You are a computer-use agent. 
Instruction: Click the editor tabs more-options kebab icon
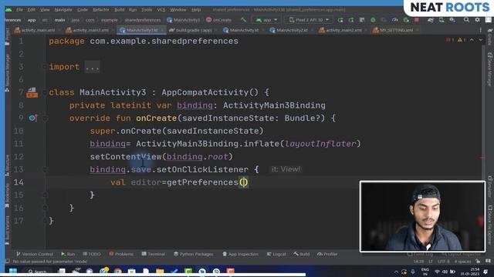click(x=480, y=30)
